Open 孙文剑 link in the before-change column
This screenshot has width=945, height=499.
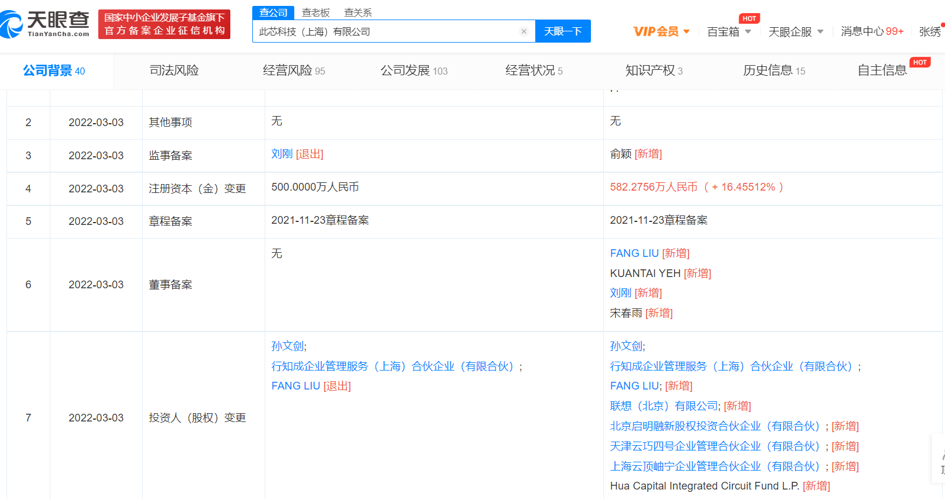pyautogui.click(x=287, y=346)
